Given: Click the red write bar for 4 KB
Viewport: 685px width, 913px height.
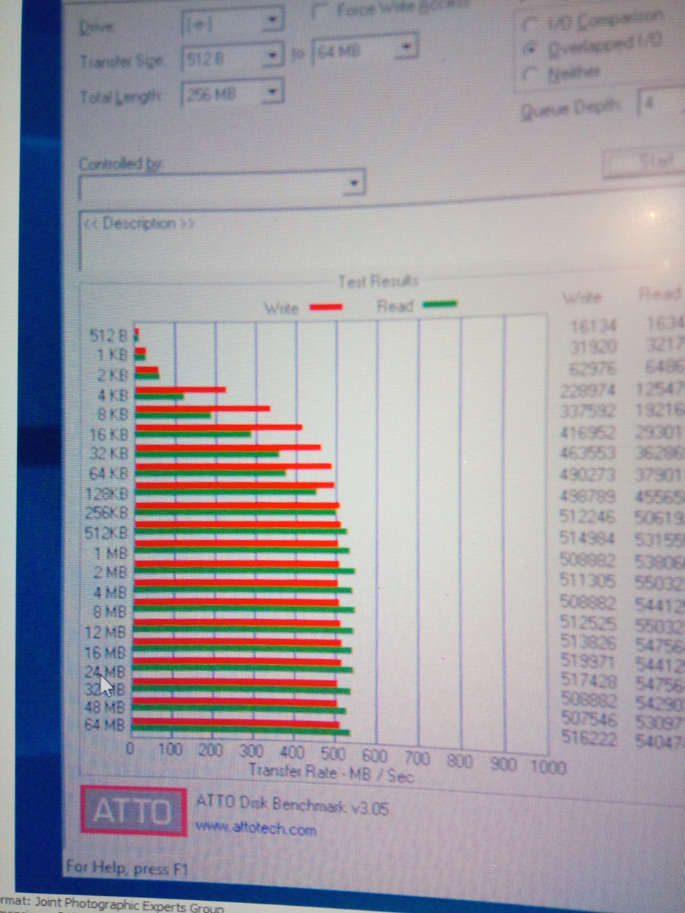Looking at the screenshot, I should (x=180, y=389).
